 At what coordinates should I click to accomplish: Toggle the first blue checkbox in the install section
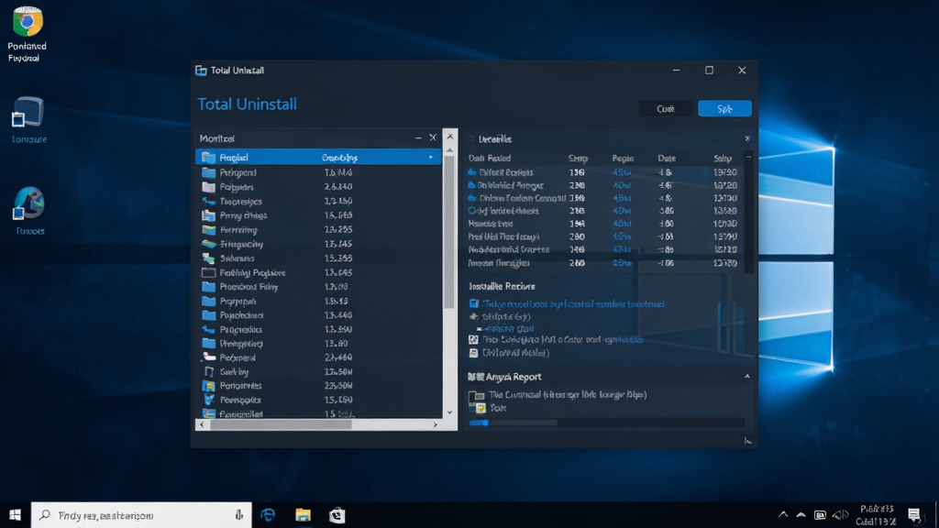474,304
